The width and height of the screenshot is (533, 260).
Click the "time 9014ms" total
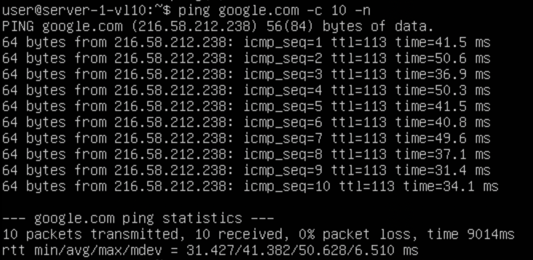[470, 234]
